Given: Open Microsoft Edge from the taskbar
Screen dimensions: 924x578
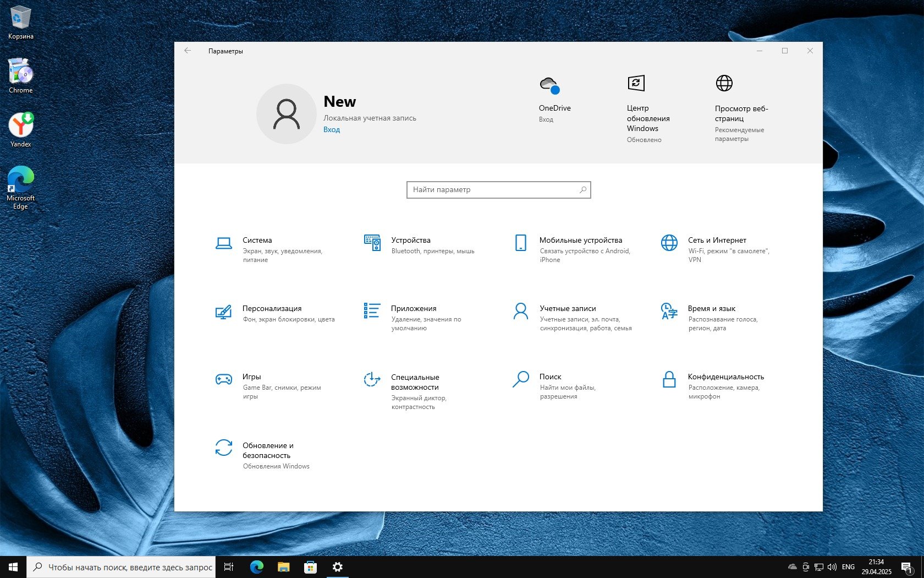Looking at the screenshot, I should [x=256, y=567].
